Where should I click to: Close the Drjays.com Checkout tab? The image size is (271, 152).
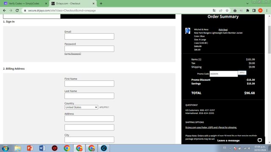(94, 3)
